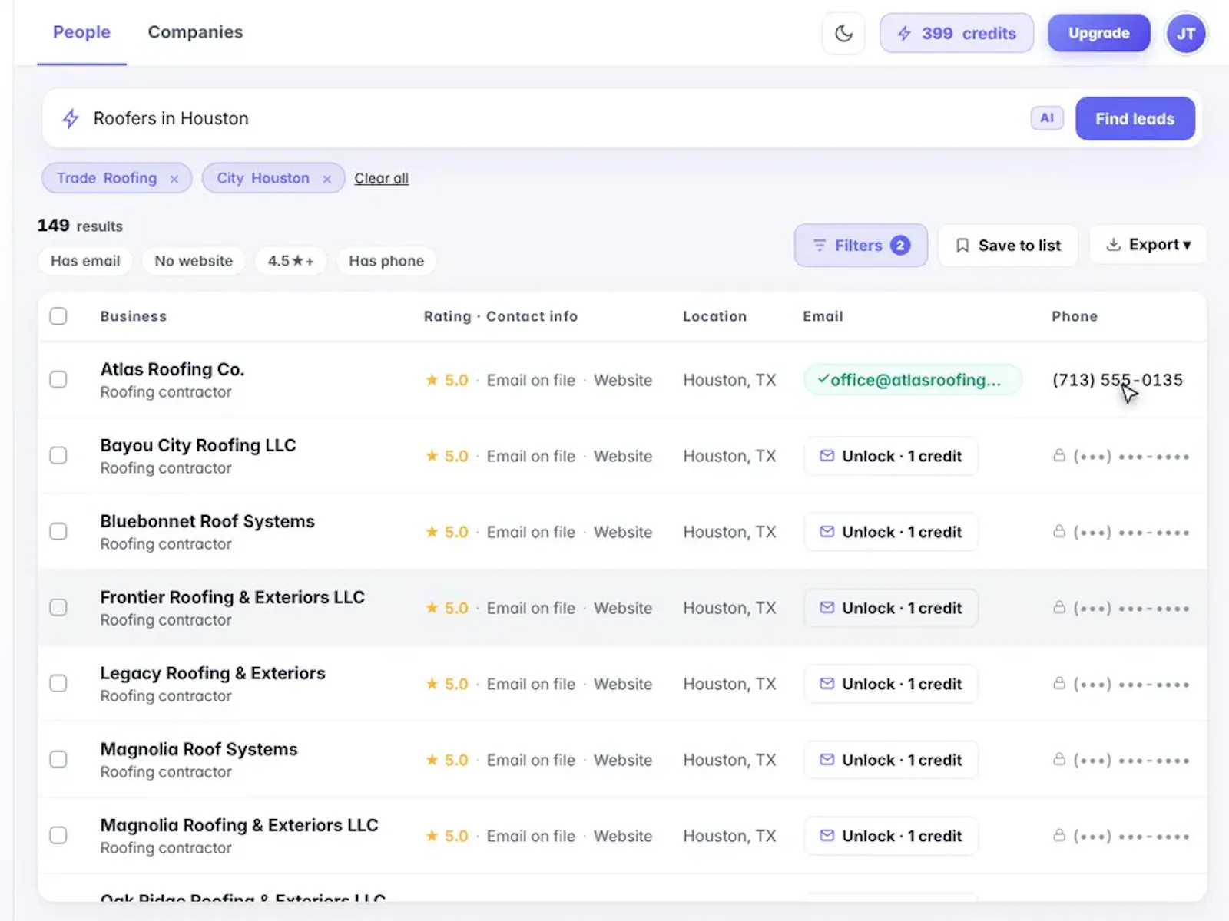This screenshot has height=921, width=1229.
Task: Click lock icon in Magnolia Roof Systems row
Action: (1059, 759)
